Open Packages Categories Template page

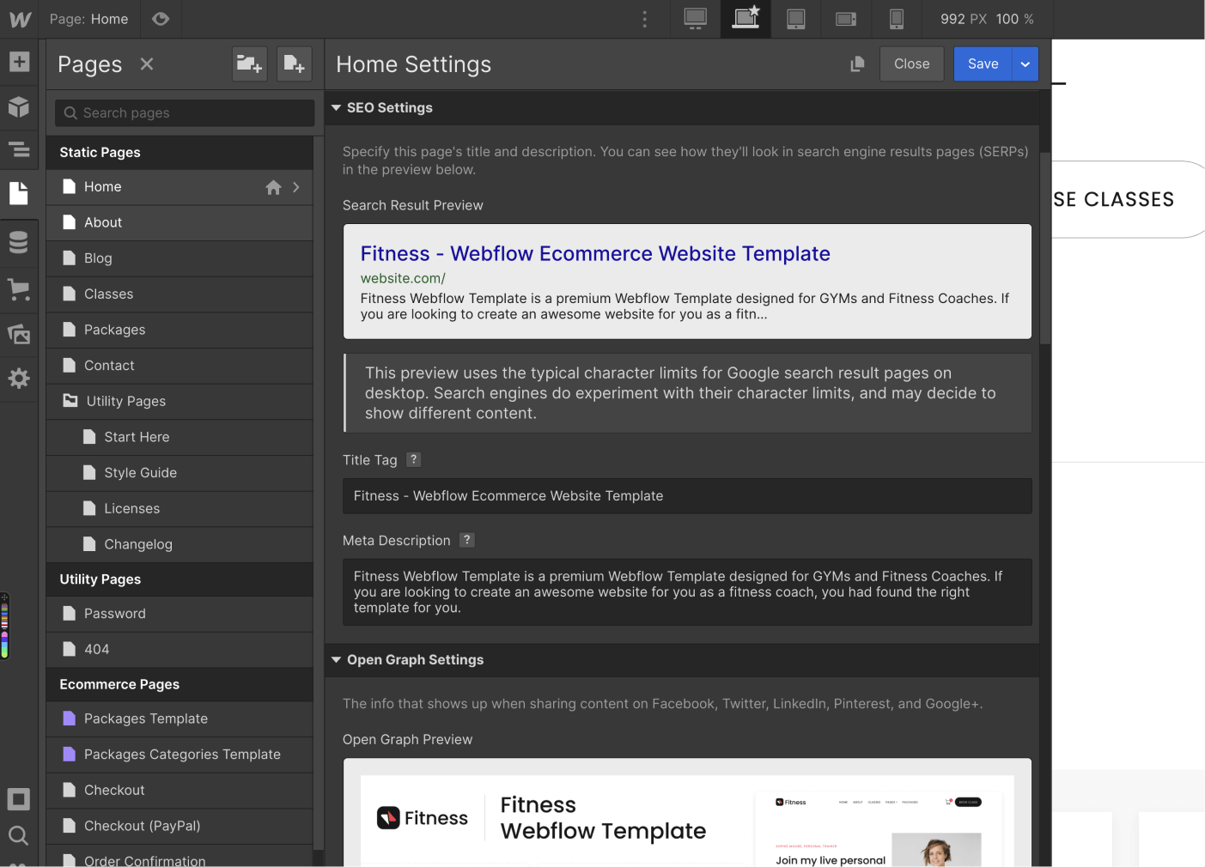(x=180, y=755)
